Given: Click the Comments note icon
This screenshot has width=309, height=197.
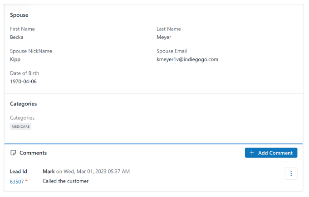Looking at the screenshot, I should 13,153.
